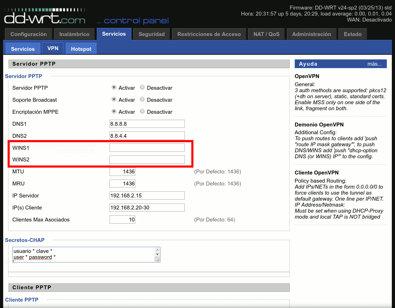
Task: Click the Demonio OpenVPN help heading
Action: [x=319, y=125]
